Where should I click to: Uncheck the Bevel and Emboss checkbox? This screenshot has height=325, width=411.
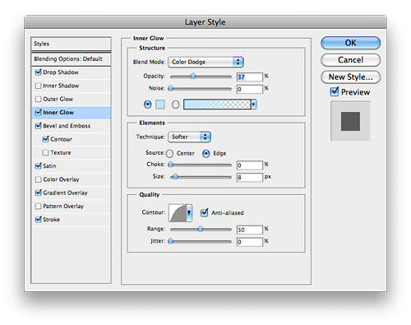click(39, 126)
